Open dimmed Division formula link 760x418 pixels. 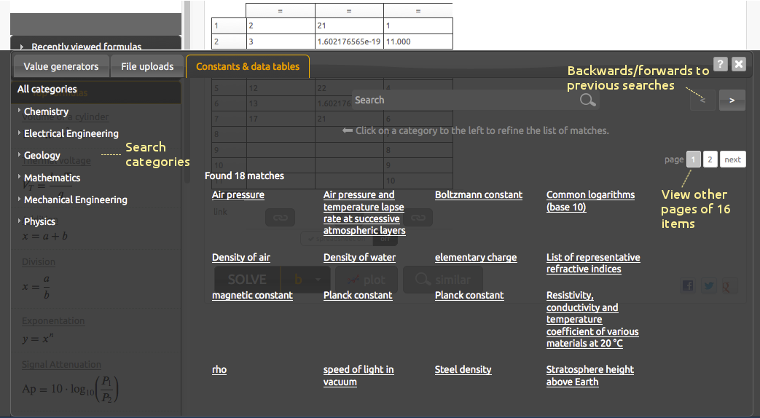(x=39, y=261)
